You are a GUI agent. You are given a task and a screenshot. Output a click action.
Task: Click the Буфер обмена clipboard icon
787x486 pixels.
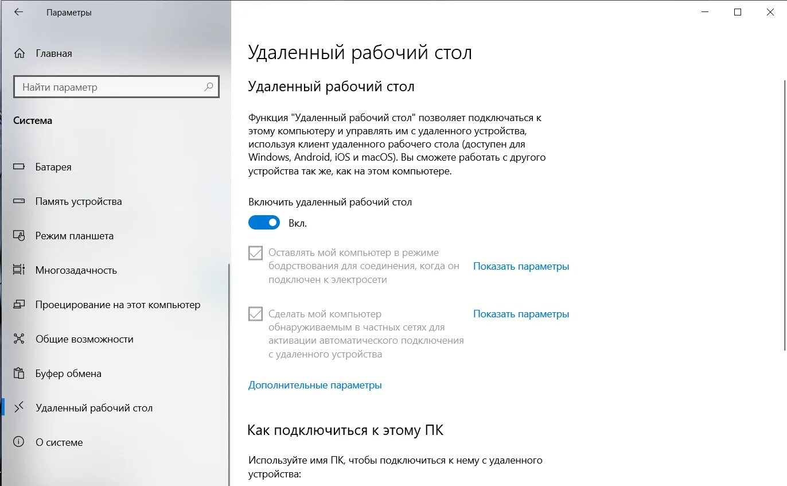pyautogui.click(x=20, y=374)
